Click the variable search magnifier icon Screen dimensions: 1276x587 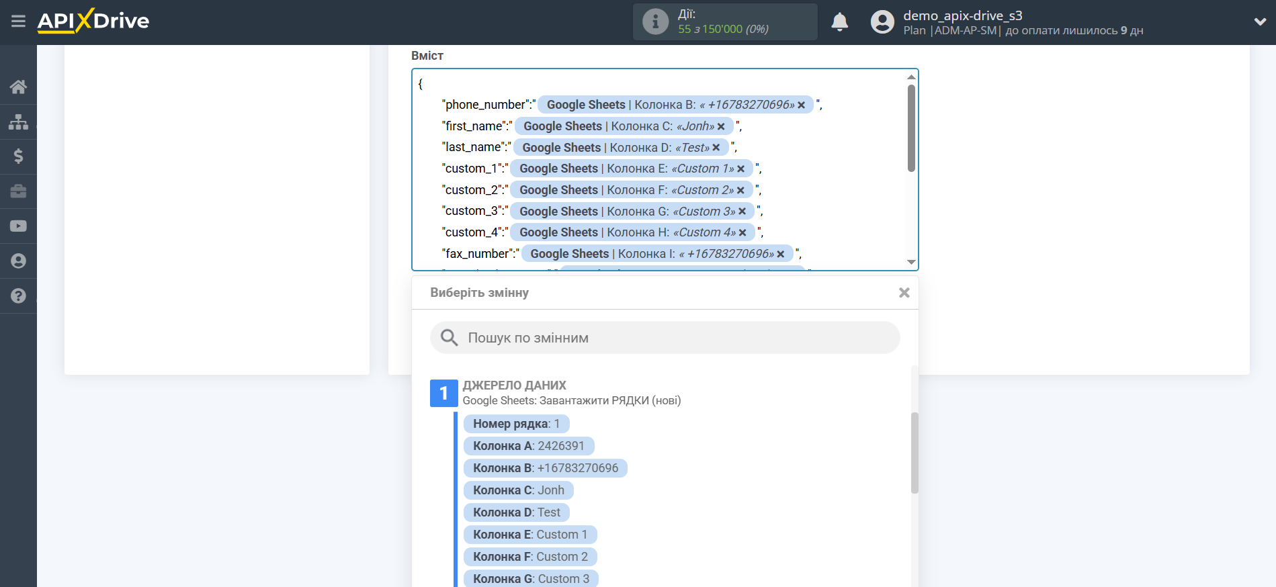click(x=449, y=338)
